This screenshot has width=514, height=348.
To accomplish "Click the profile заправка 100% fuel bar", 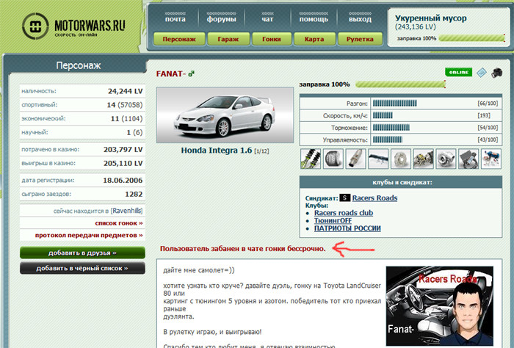I will [x=400, y=84].
